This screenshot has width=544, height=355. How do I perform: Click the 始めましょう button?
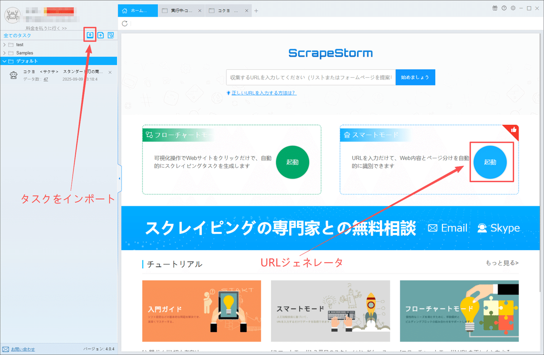(x=415, y=77)
